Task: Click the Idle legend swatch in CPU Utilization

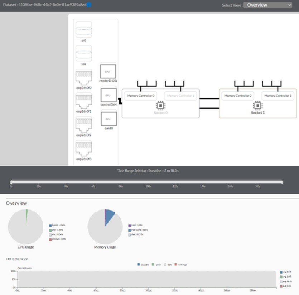Action: (165, 264)
